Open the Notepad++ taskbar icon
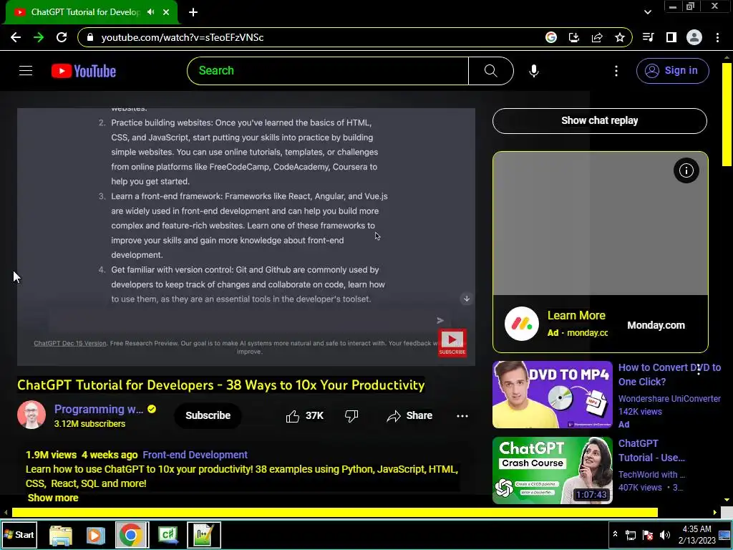 click(204, 534)
